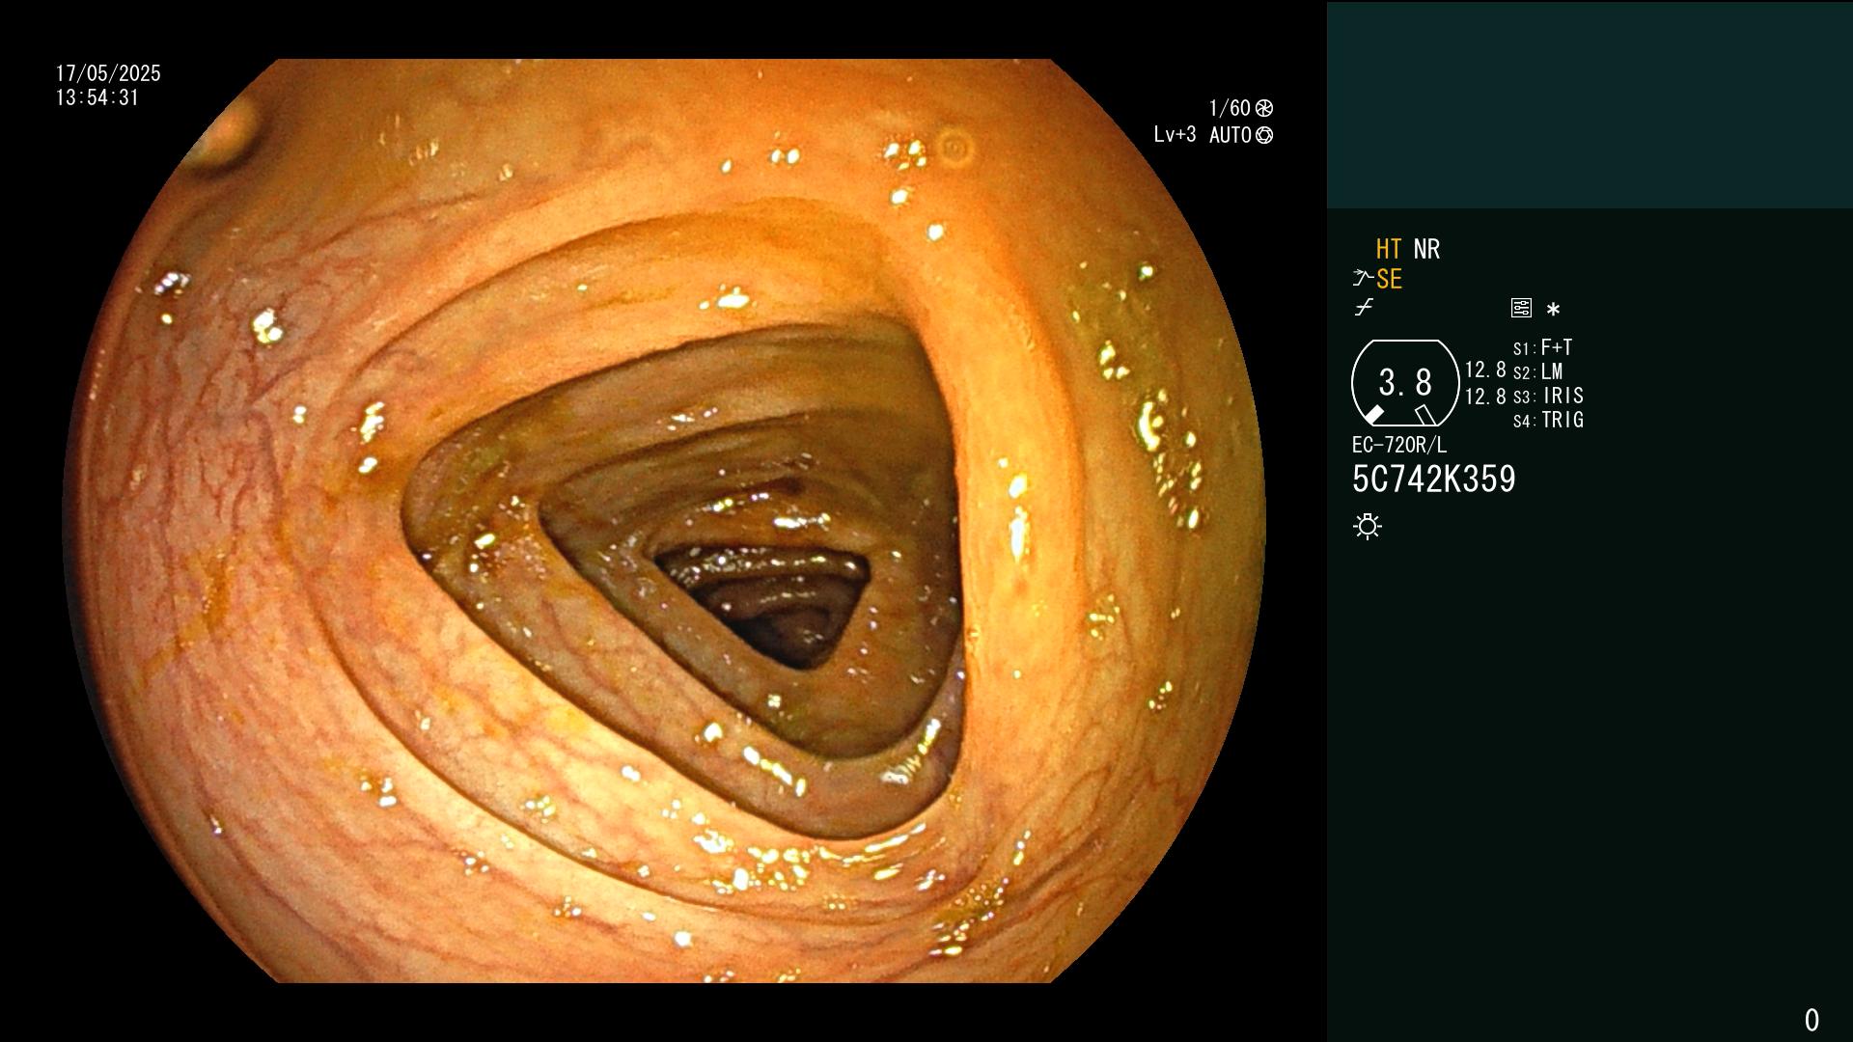Click the orange SE indicator
This screenshot has height=1042, width=1853.
pos(1389,279)
